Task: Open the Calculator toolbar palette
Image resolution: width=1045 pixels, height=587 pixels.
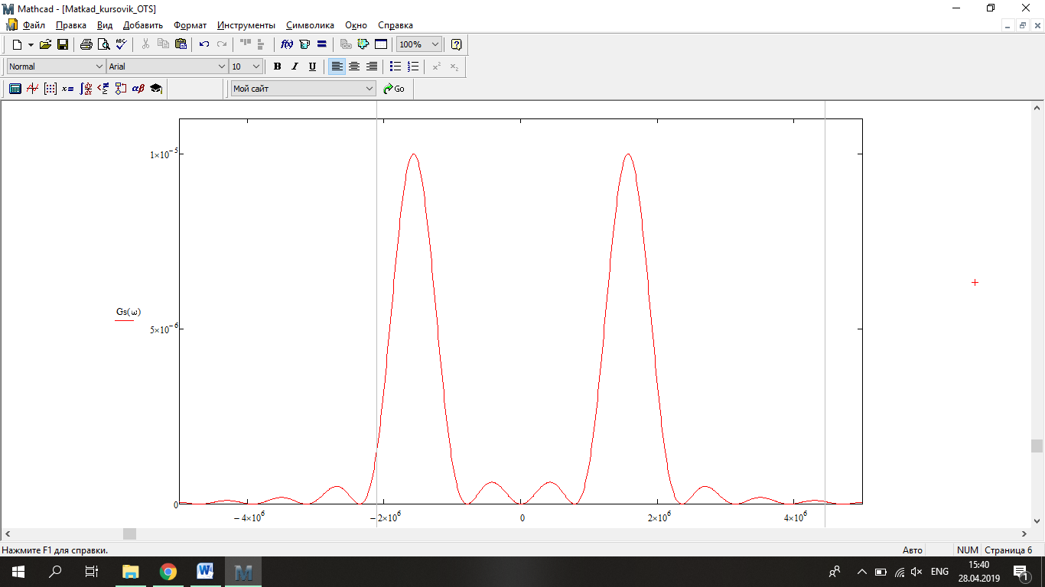Action: (x=15, y=89)
